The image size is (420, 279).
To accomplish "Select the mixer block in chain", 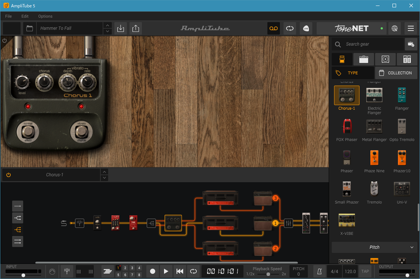I will click(x=288, y=223).
